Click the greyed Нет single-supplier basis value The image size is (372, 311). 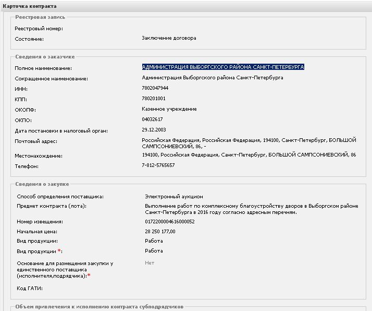coord(150,263)
